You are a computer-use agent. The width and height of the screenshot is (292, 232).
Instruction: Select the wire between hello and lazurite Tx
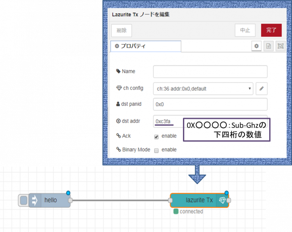[120, 201]
